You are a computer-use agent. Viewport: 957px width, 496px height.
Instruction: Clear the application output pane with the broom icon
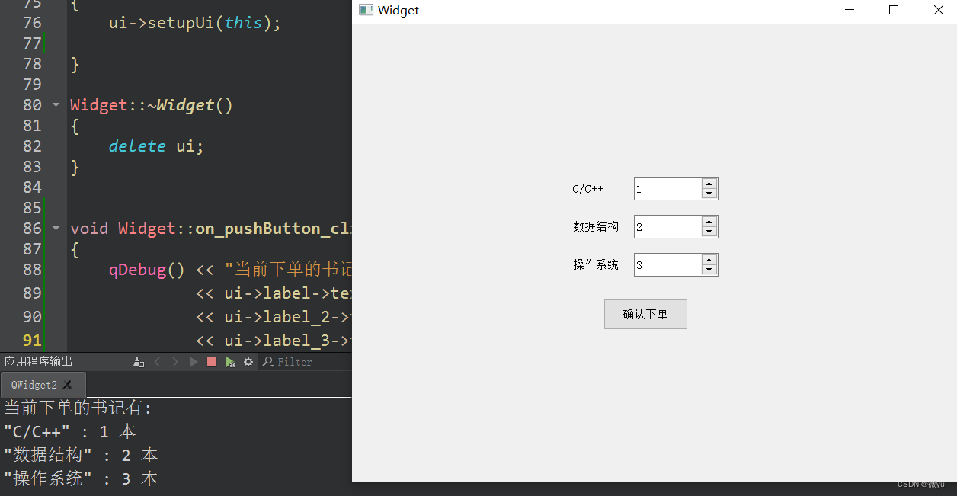pos(139,362)
